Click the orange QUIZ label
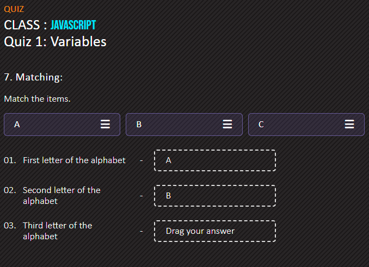The height and width of the screenshot is (267, 369). 14,9
